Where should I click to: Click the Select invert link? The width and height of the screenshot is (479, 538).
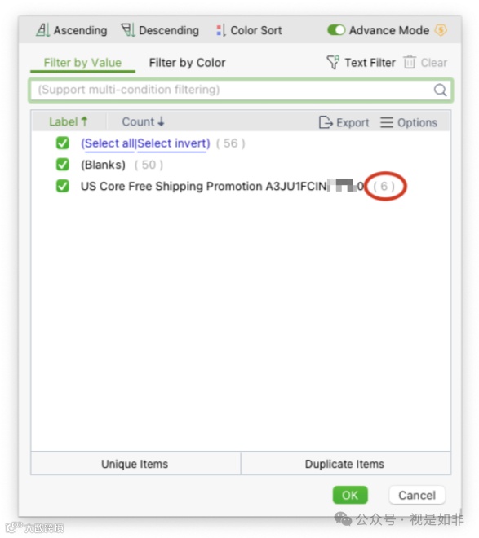(174, 143)
